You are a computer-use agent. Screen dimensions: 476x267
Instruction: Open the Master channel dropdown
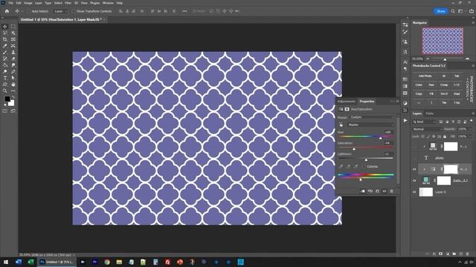click(370, 125)
